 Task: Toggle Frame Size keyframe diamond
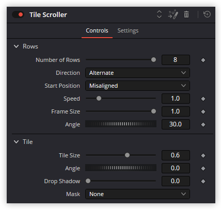[203, 111]
